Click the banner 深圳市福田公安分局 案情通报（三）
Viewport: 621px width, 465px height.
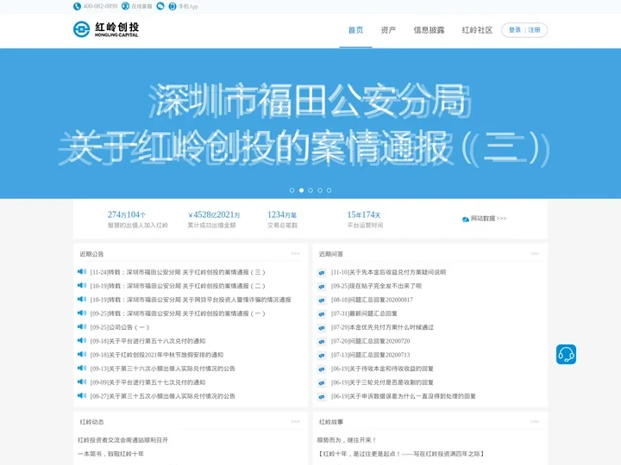click(x=310, y=123)
